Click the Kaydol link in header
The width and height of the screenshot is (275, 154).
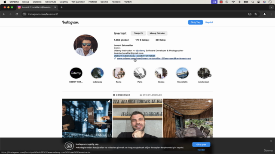(x=209, y=22)
